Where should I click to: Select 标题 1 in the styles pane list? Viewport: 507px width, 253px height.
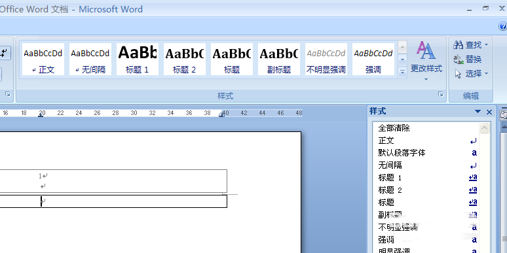point(426,178)
